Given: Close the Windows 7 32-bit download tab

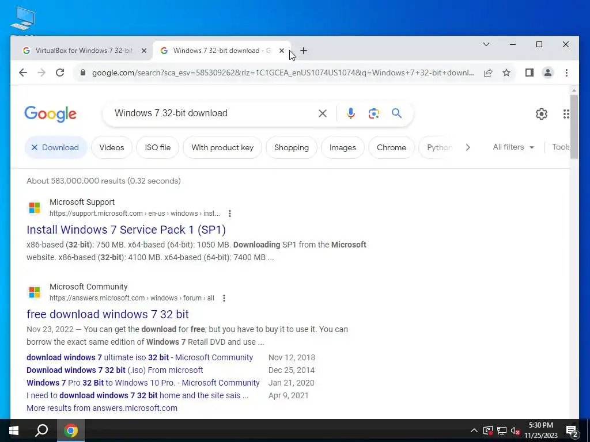Looking at the screenshot, I should click(x=281, y=51).
